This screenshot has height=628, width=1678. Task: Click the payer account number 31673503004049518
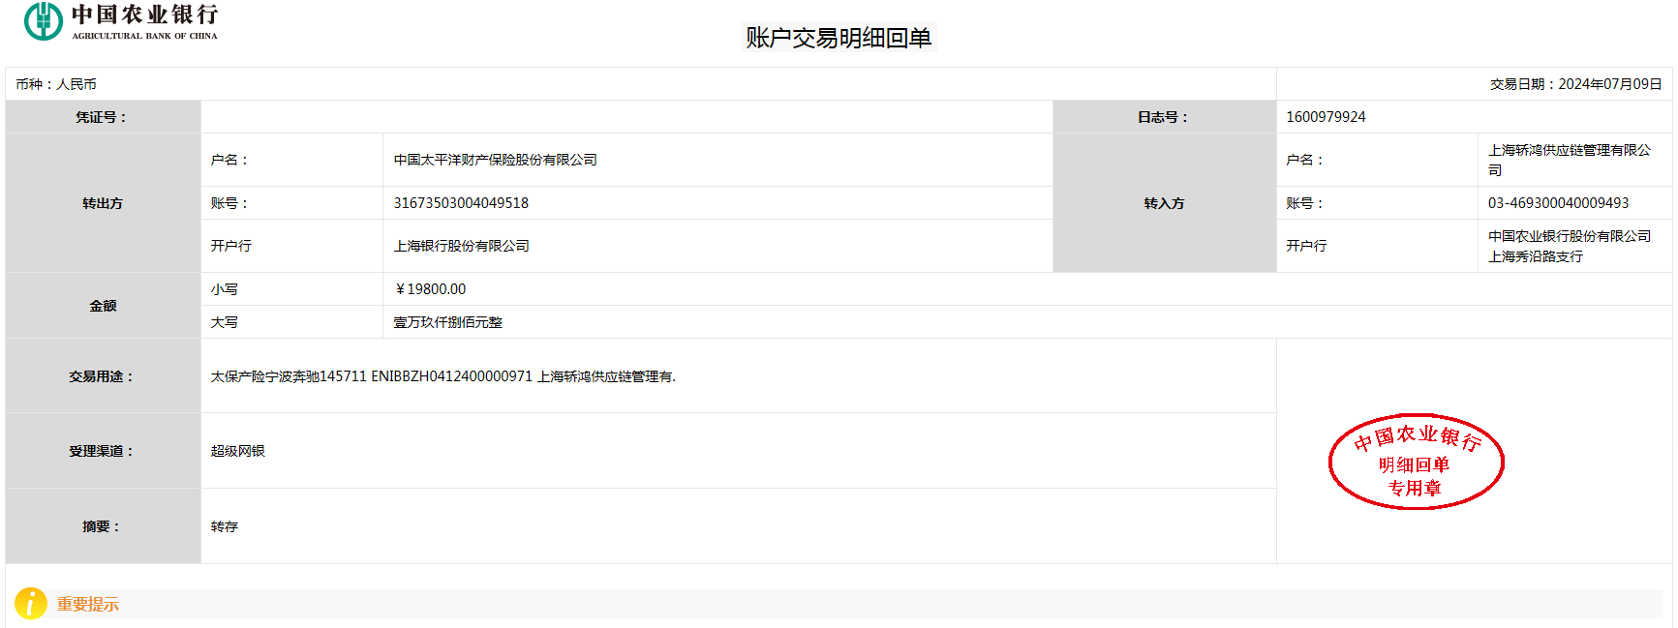pos(461,203)
